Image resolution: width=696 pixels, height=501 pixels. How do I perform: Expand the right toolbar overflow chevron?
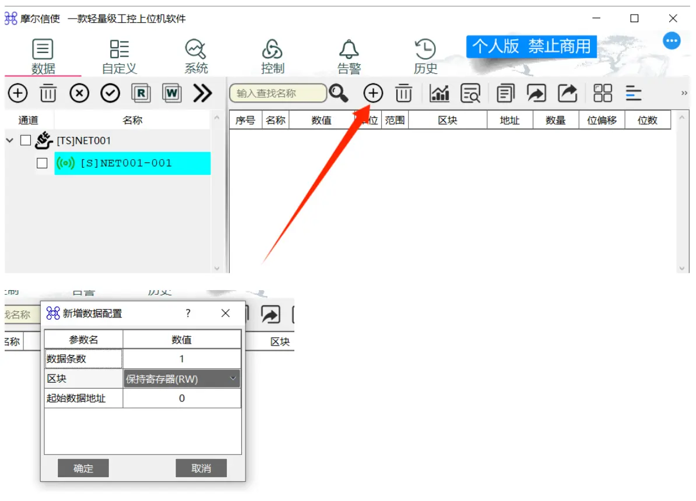point(684,93)
